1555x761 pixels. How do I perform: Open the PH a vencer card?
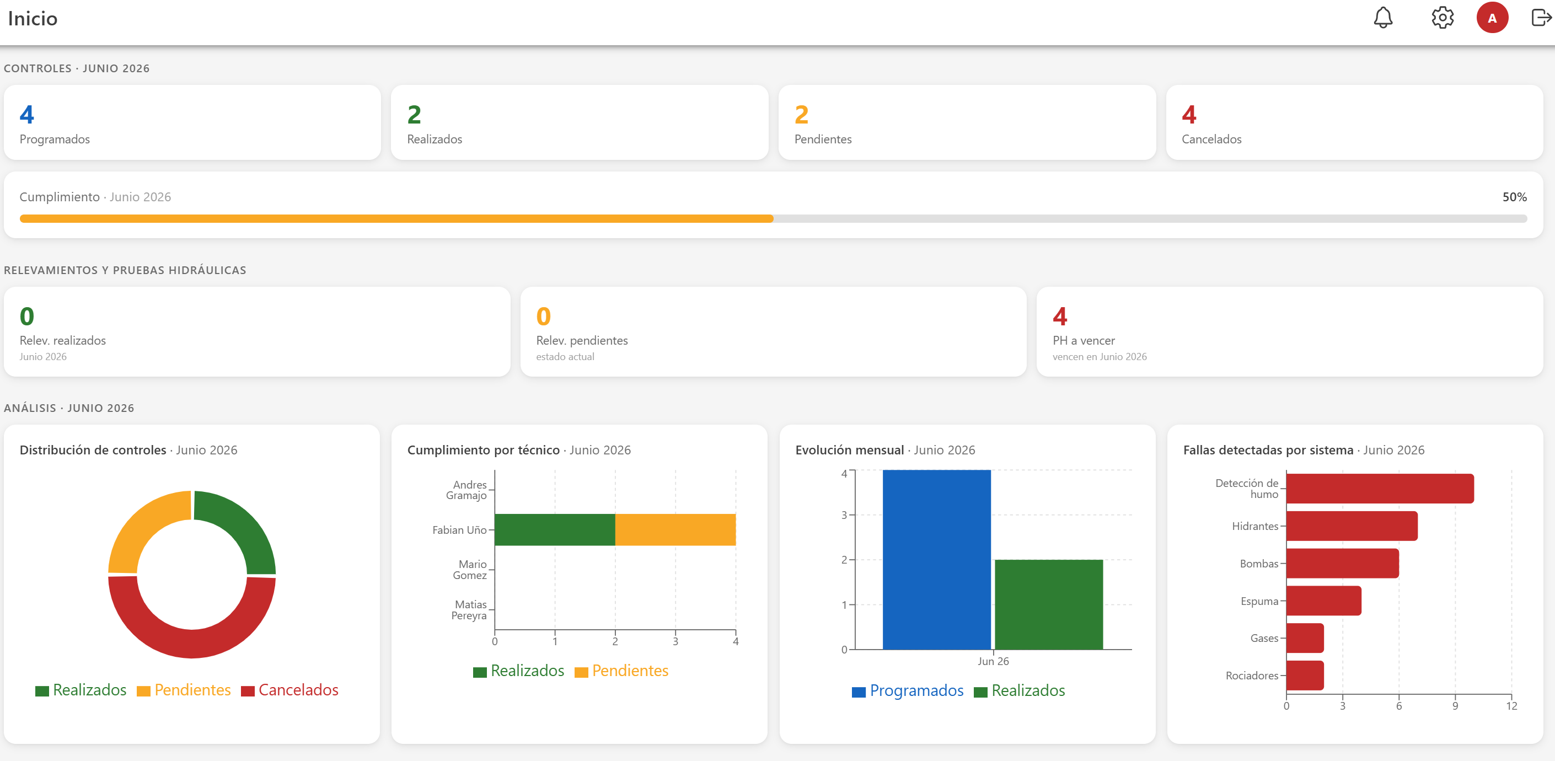pos(1289,331)
